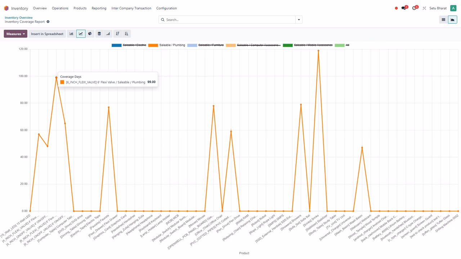Sort chart data ascending
Image resolution: width=461 pixels, height=259 pixels.
pyautogui.click(x=126, y=34)
